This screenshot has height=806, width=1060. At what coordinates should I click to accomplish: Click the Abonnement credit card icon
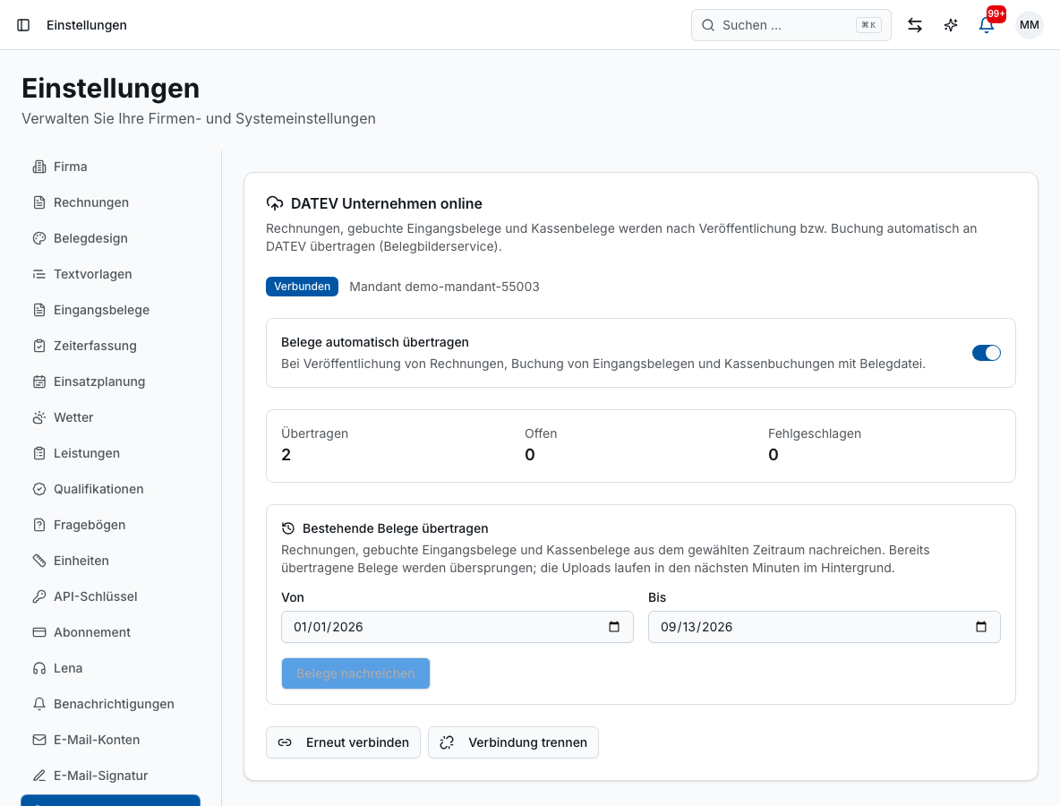(39, 632)
